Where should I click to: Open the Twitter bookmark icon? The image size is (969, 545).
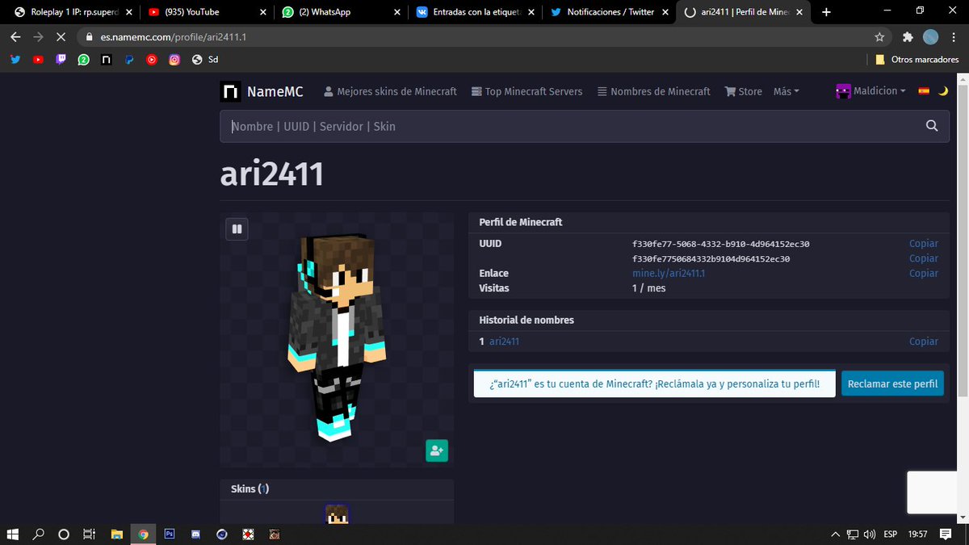pyautogui.click(x=15, y=59)
